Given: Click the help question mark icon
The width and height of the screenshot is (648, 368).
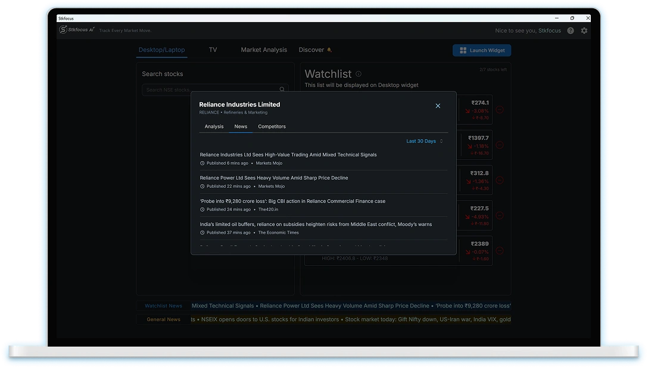Looking at the screenshot, I should pyautogui.click(x=571, y=30).
